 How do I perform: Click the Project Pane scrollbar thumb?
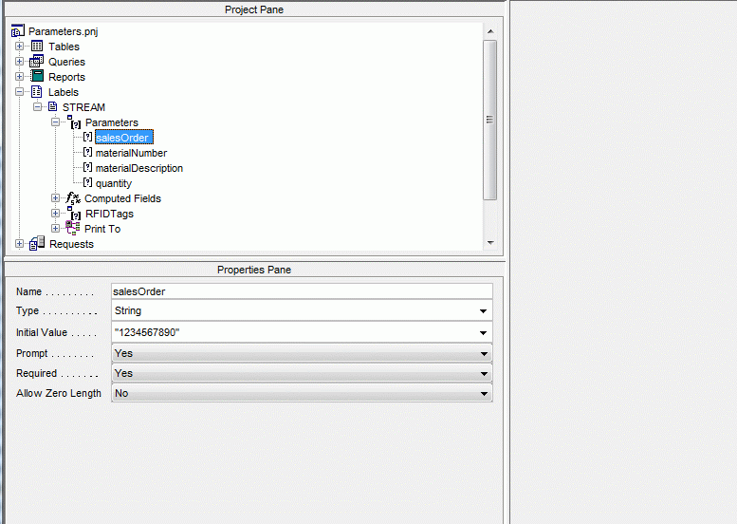pos(490,120)
